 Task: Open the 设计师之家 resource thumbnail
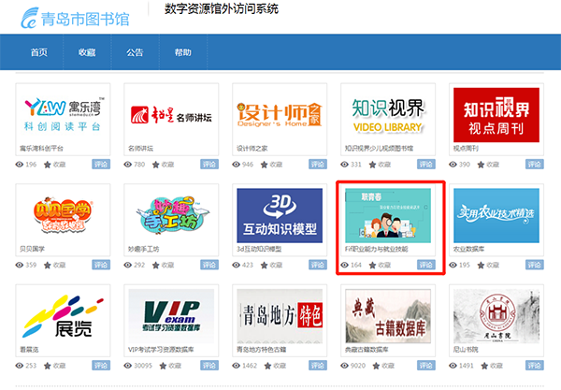point(280,114)
